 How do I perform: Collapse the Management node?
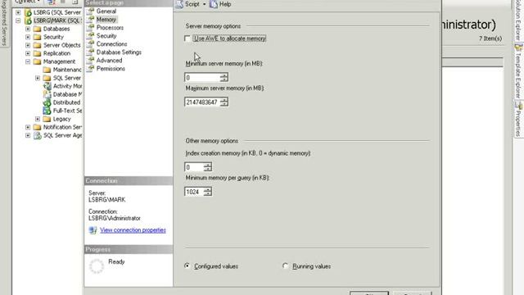[x=28, y=61]
